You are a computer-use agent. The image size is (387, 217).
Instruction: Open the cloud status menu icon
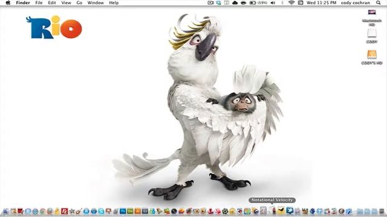point(235,3)
